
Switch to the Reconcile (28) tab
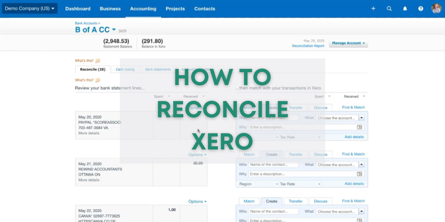92,70
